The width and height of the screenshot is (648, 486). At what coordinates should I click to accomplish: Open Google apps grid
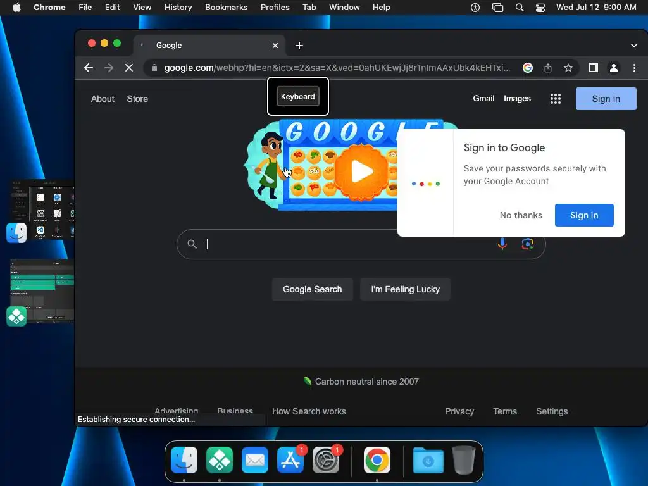pyautogui.click(x=556, y=99)
